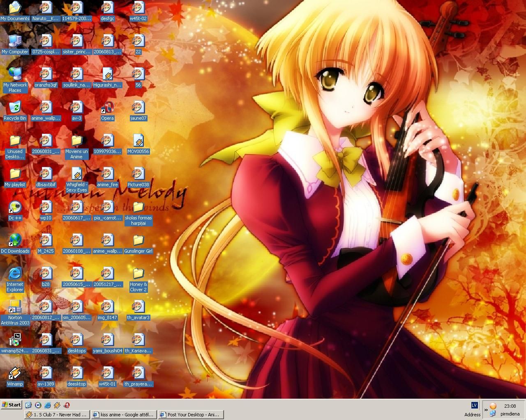Select the Opera desktop shortcut

click(107, 111)
